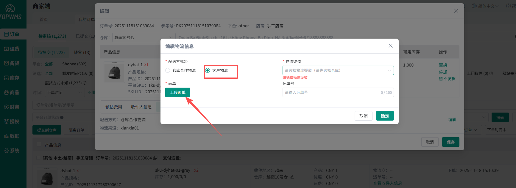Screen dimensions: 516x188
Task: Click the TOPWMS logo
Action: (x=11, y=12)
